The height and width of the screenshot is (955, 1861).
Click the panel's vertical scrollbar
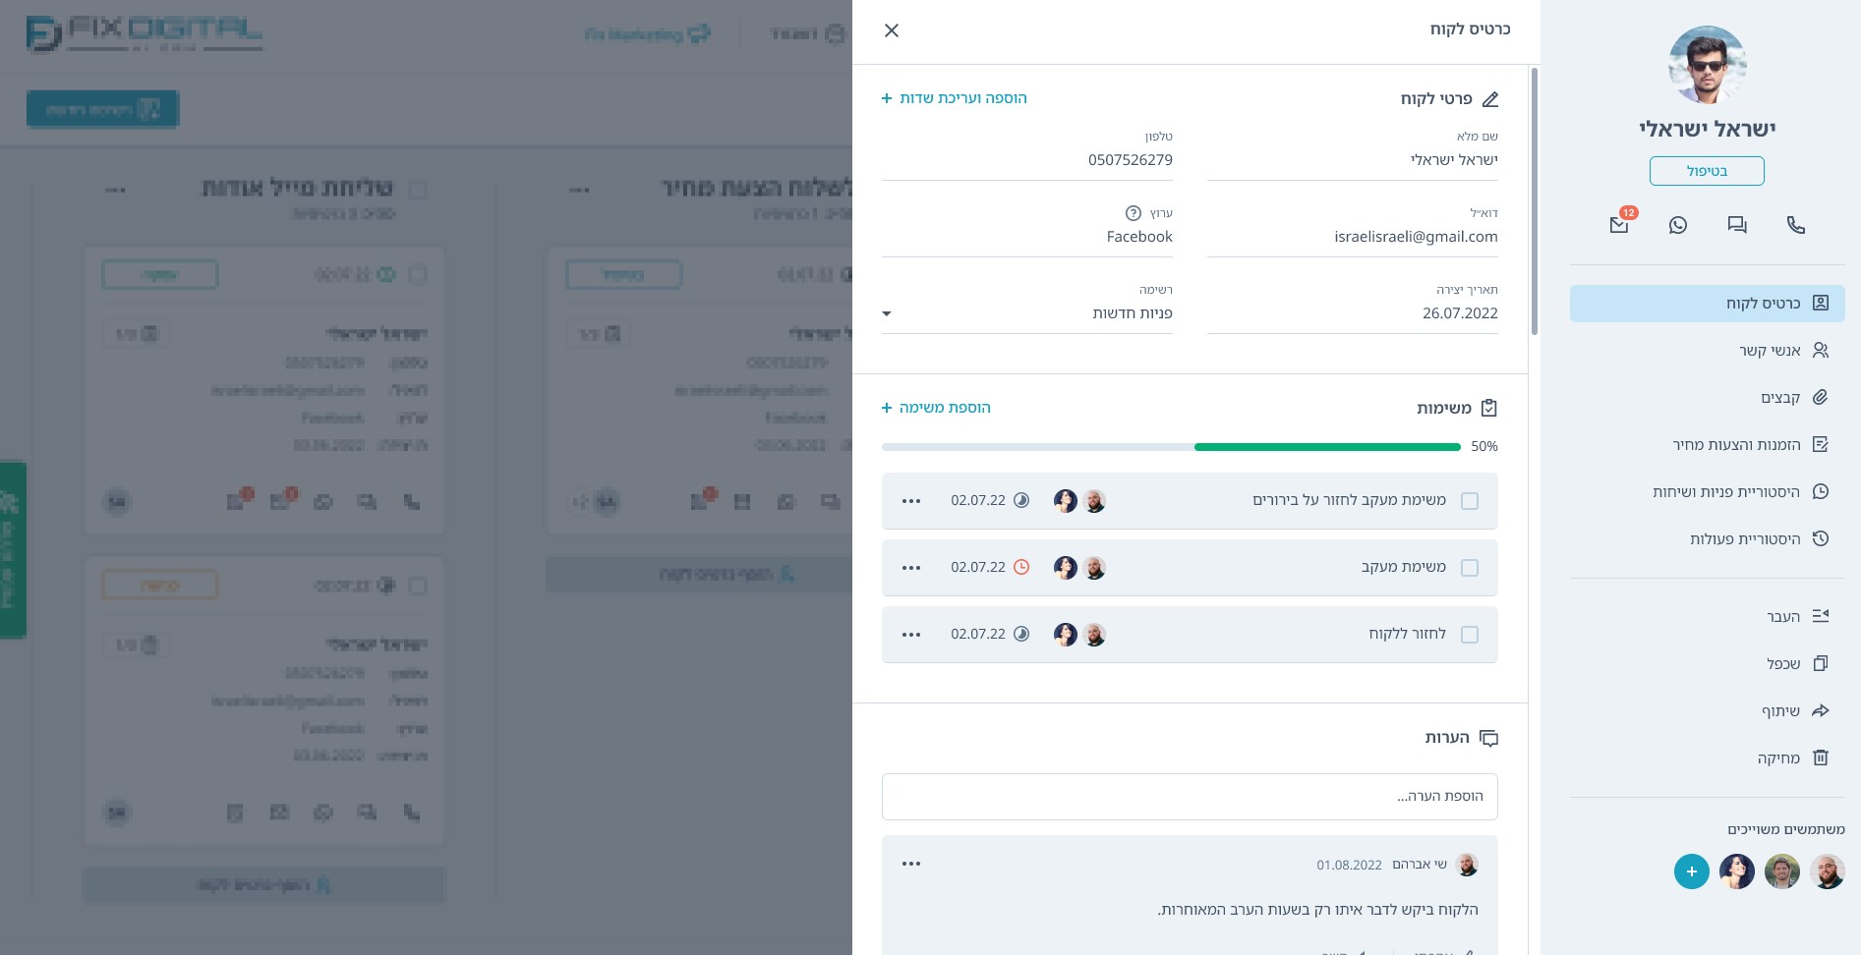[x=1534, y=201]
